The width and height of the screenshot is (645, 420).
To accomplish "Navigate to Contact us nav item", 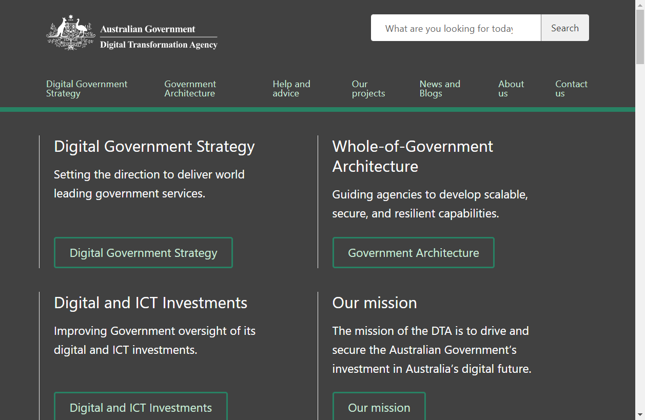I will pyautogui.click(x=571, y=89).
